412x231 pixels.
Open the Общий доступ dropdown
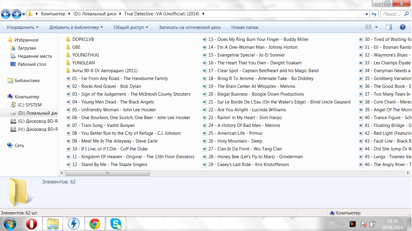(x=131, y=27)
